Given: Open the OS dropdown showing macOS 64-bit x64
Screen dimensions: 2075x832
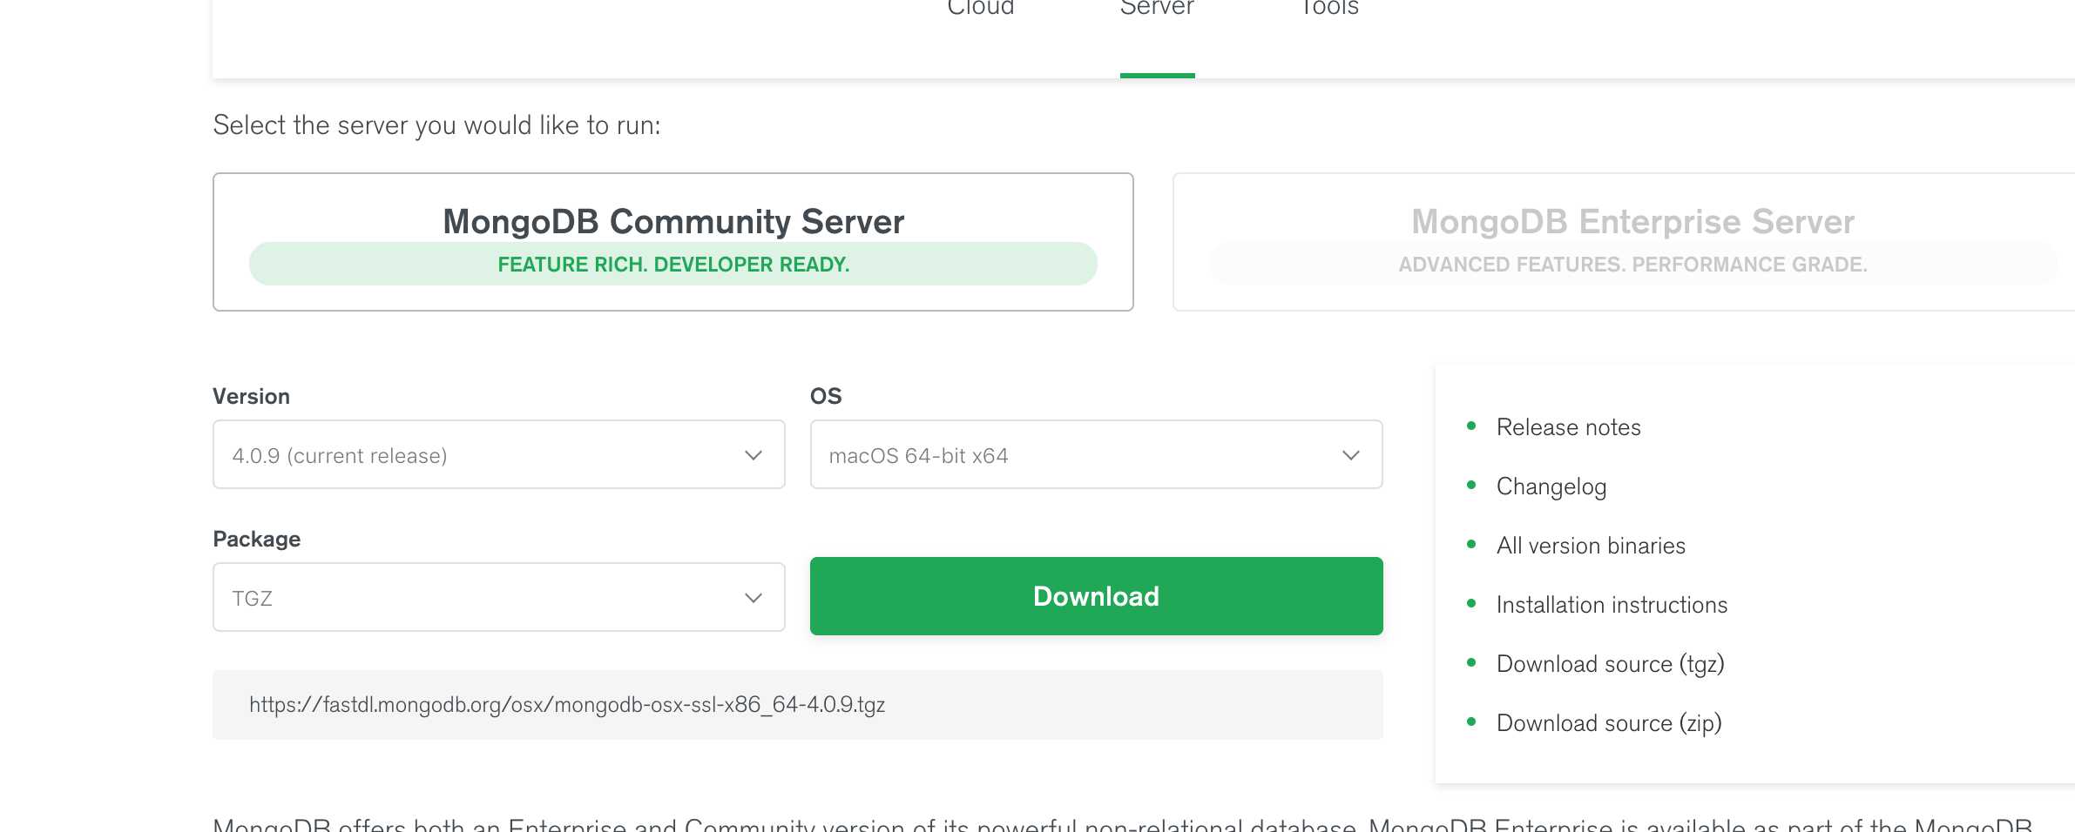Looking at the screenshot, I should (x=1096, y=455).
